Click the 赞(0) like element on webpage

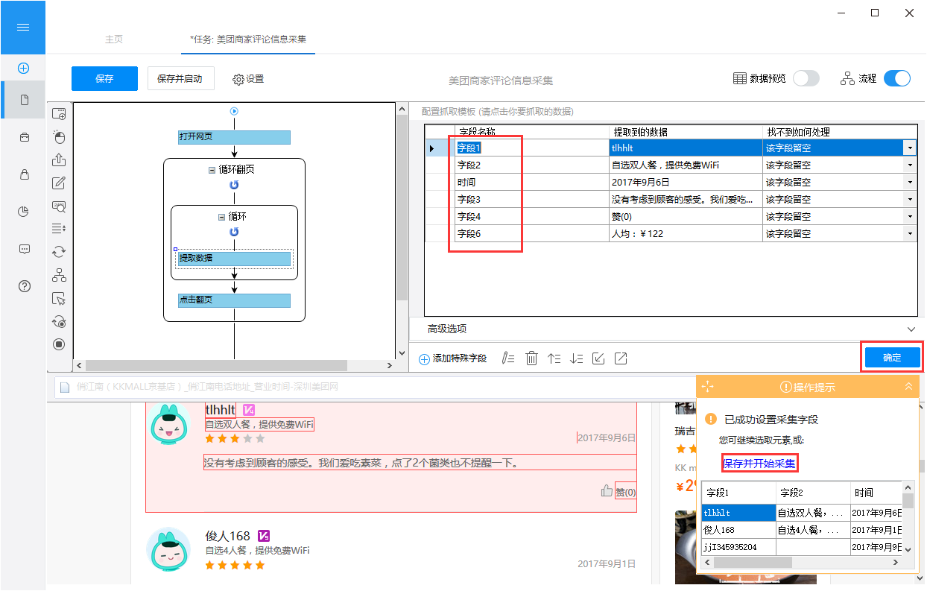click(x=625, y=492)
